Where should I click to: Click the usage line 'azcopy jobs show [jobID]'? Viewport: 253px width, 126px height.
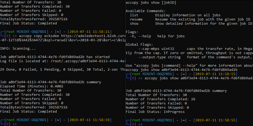pos(151,3)
